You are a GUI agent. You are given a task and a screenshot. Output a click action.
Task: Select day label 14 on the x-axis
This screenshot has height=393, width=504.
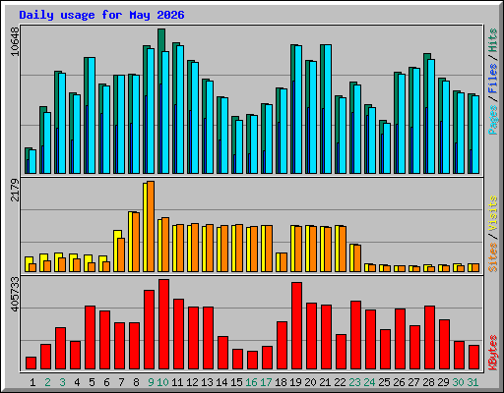click(x=221, y=382)
